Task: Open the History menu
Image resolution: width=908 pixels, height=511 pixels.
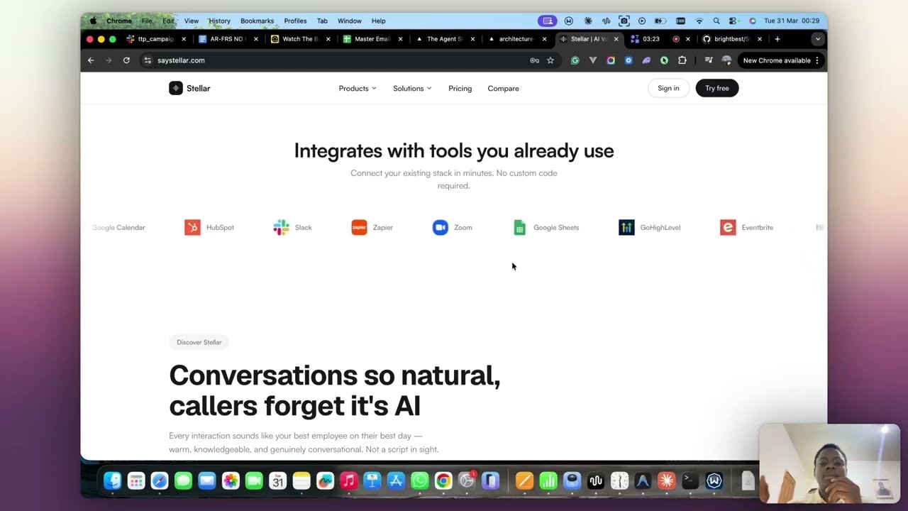Action: point(219,21)
